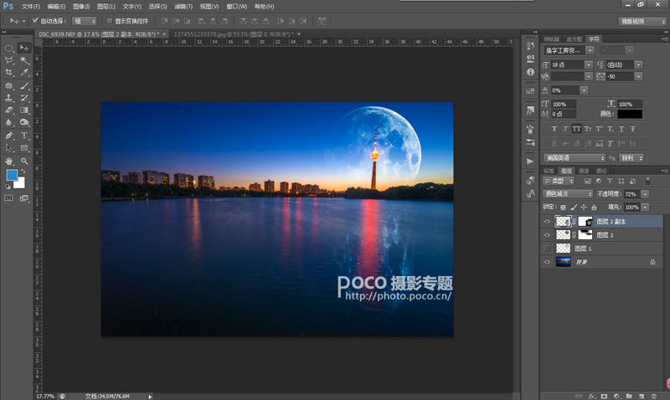The height and width of the screenshot is (400, 670).
Task: Switch to the 导航器 navigator tab
Action: pos(551,38)
